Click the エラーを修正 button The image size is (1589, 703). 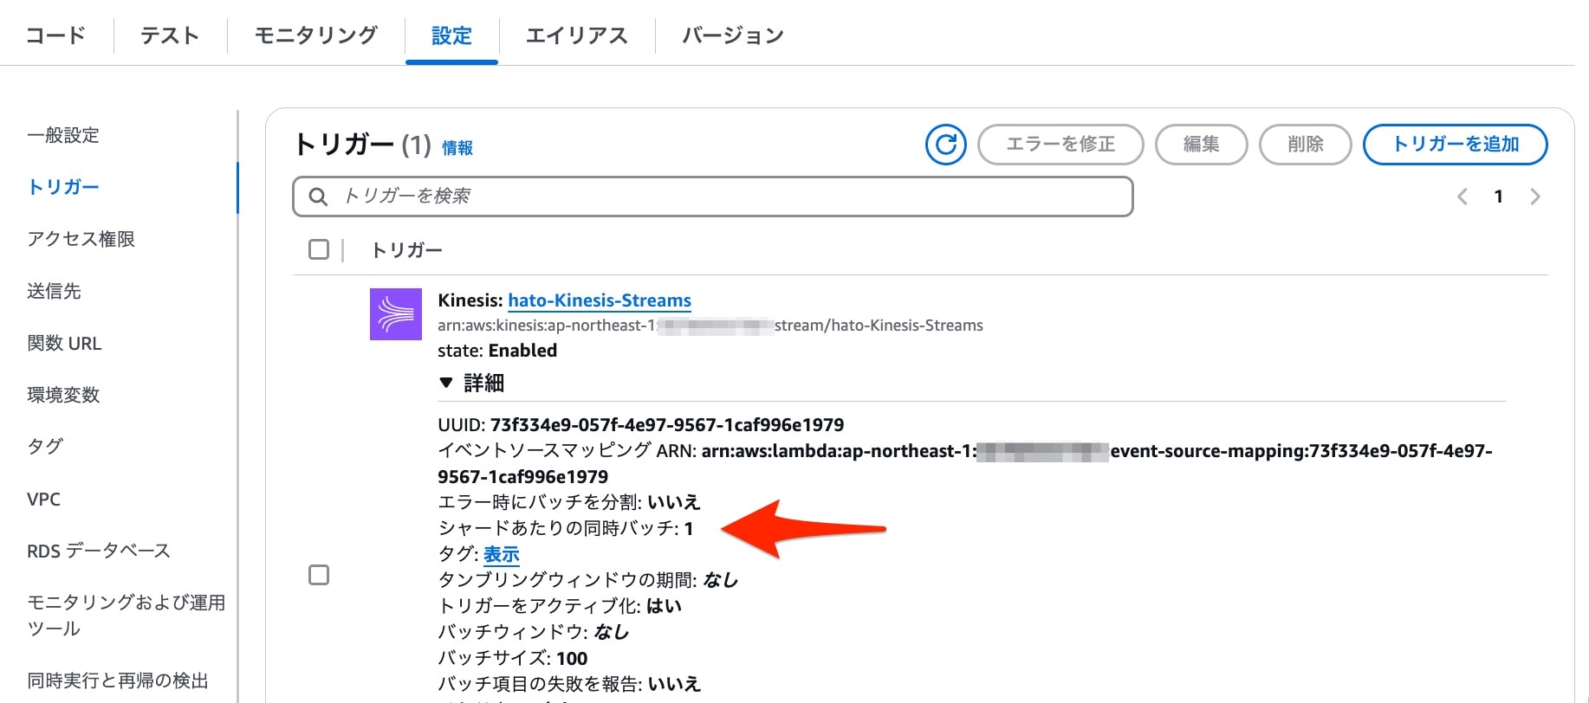pos(1060,145)
